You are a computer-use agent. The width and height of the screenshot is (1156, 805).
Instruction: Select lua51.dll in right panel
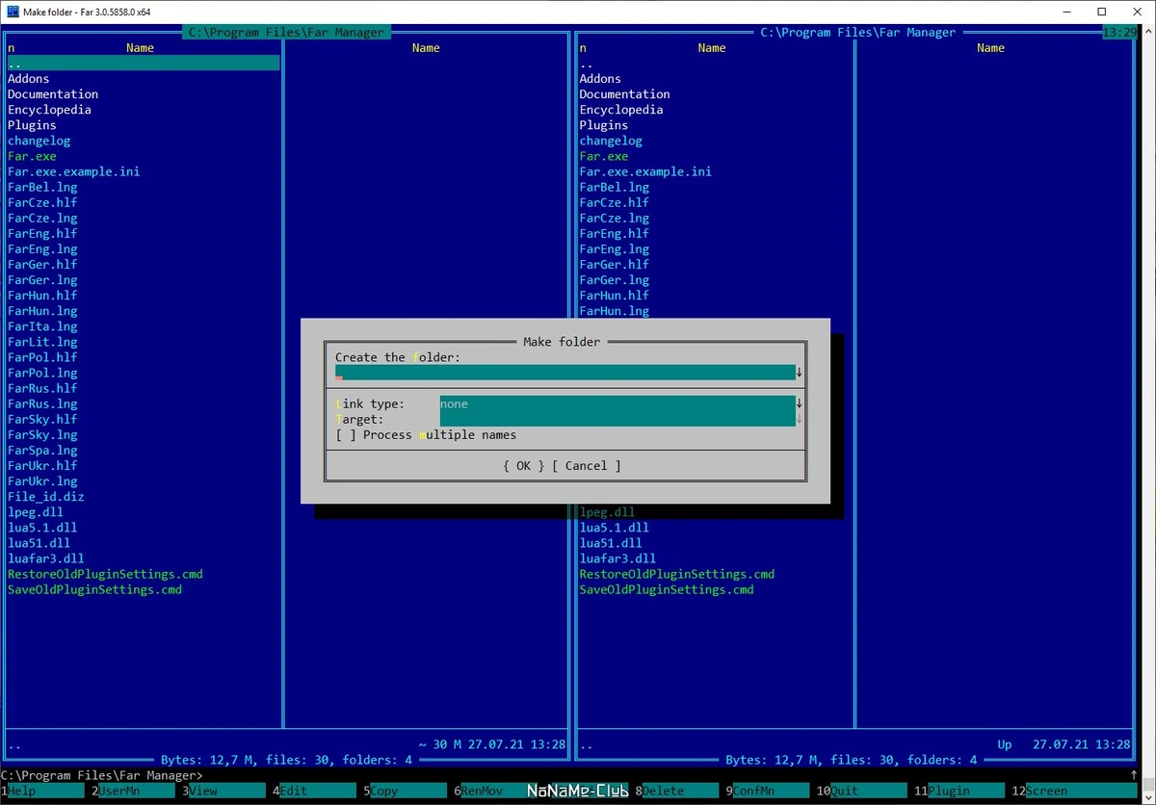(611, 543)
